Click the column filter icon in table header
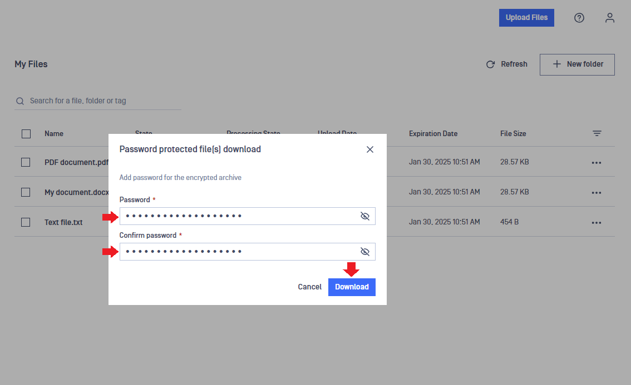 point(597,133)
